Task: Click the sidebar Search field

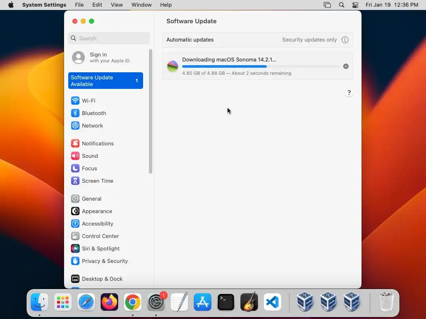Action: click(109, 38)
